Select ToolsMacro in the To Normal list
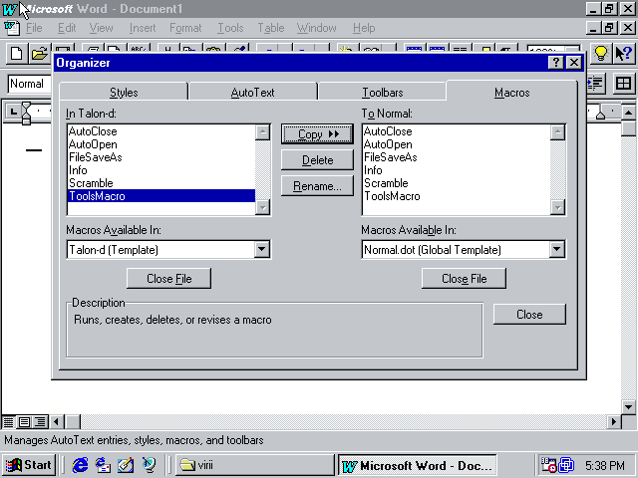This screenshot has width=638, height=478. click(x=457, y=196)
